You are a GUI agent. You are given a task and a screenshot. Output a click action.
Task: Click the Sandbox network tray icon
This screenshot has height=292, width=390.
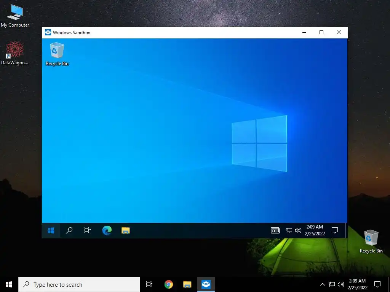pyautogui.click(x=289, y=230)
